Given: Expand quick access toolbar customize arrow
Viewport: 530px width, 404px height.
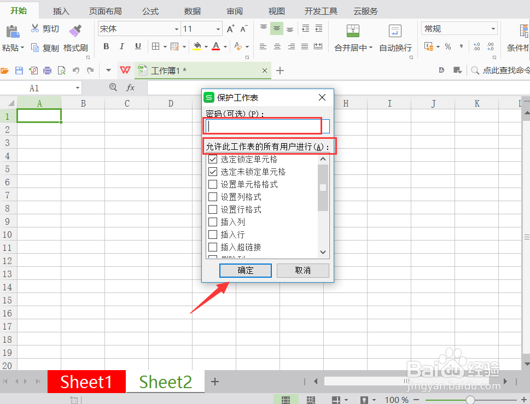Looking at the screenshot, I should (108, 71).
